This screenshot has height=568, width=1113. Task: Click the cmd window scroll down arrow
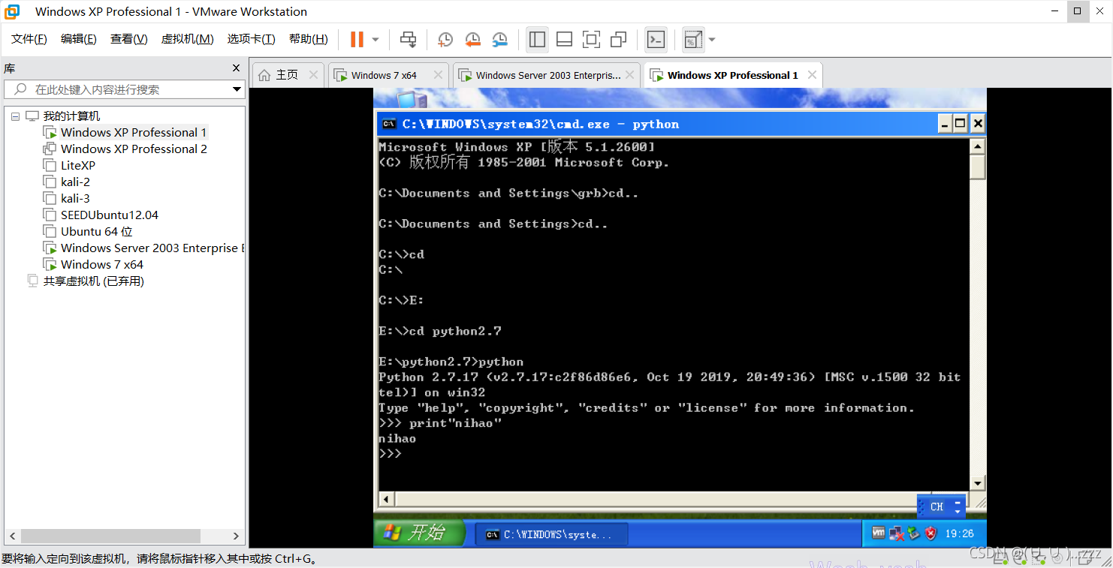977,484
